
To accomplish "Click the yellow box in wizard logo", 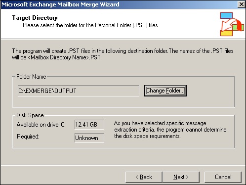I will 226,33.
